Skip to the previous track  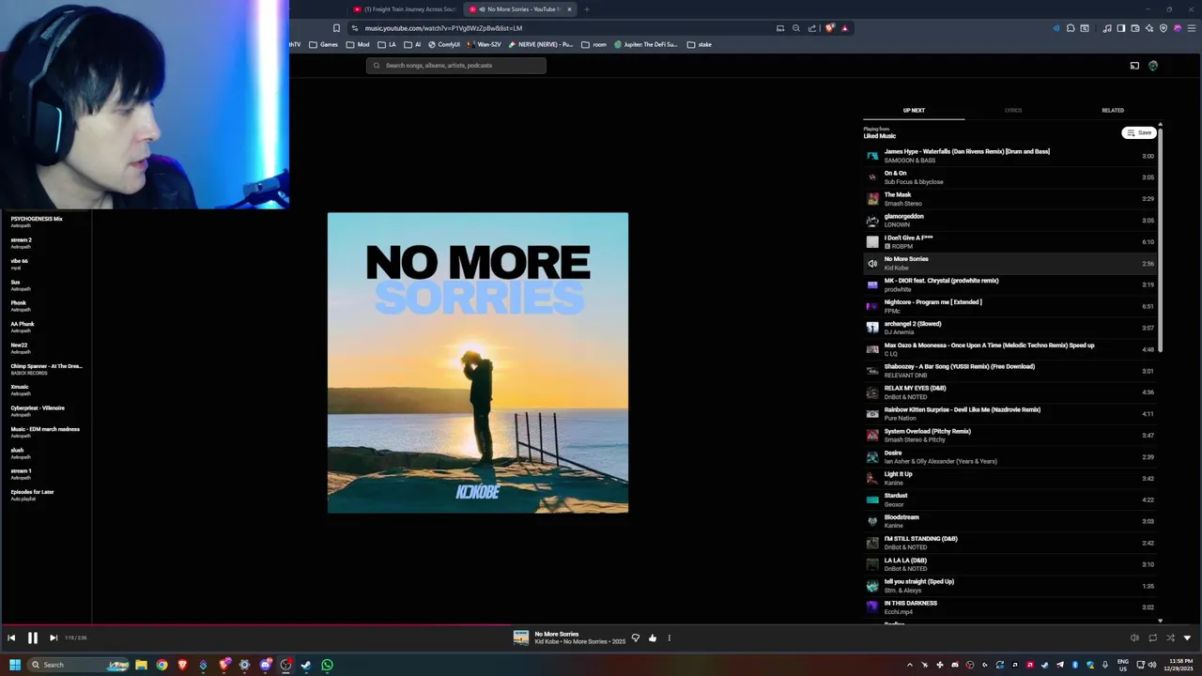[11, 638]
